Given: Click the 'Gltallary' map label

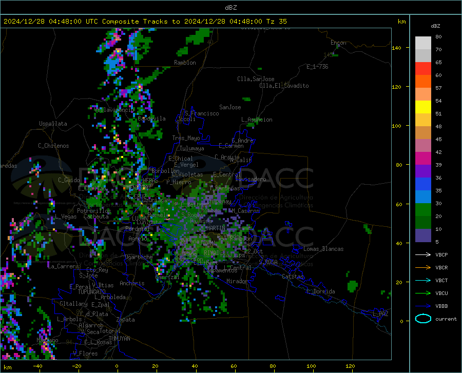Looking at the screenshot, I should tap(73, 304).
